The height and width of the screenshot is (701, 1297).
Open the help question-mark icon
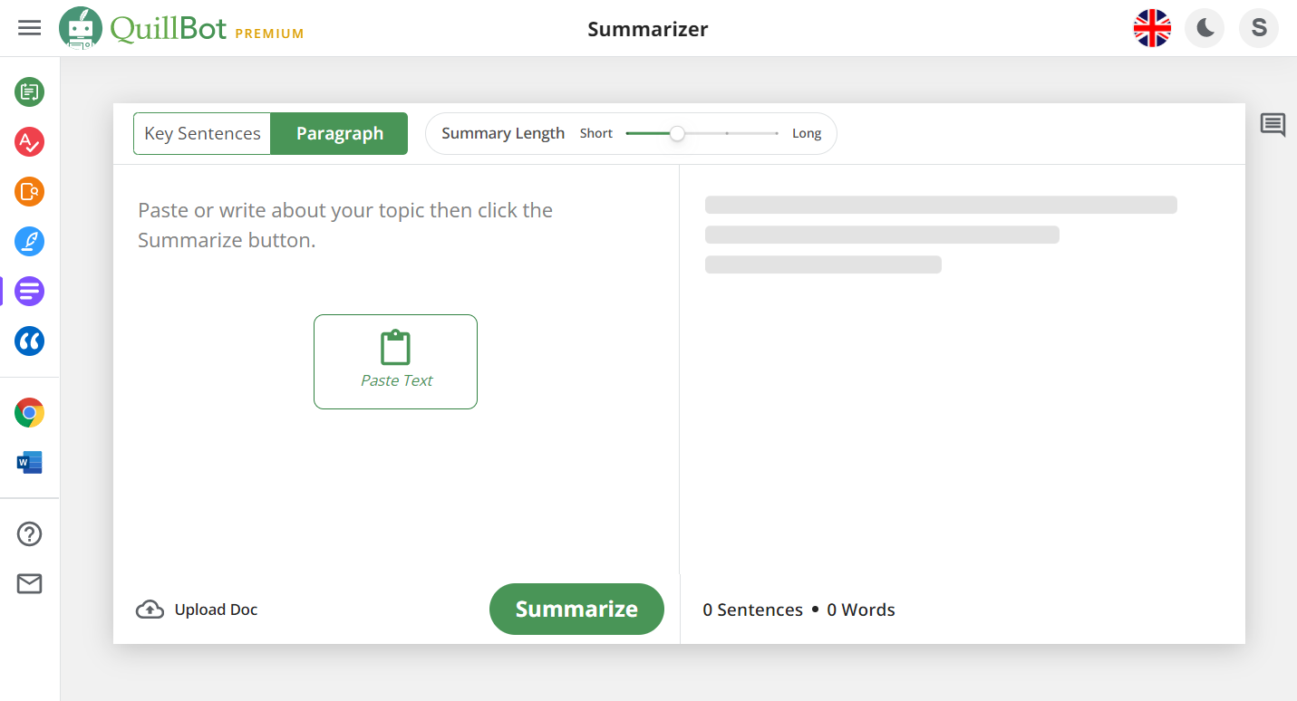coord(29,533)
